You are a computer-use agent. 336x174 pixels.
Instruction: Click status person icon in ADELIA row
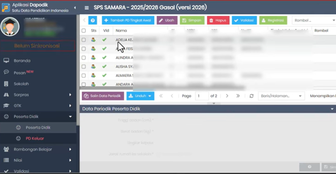coord(93,40)
